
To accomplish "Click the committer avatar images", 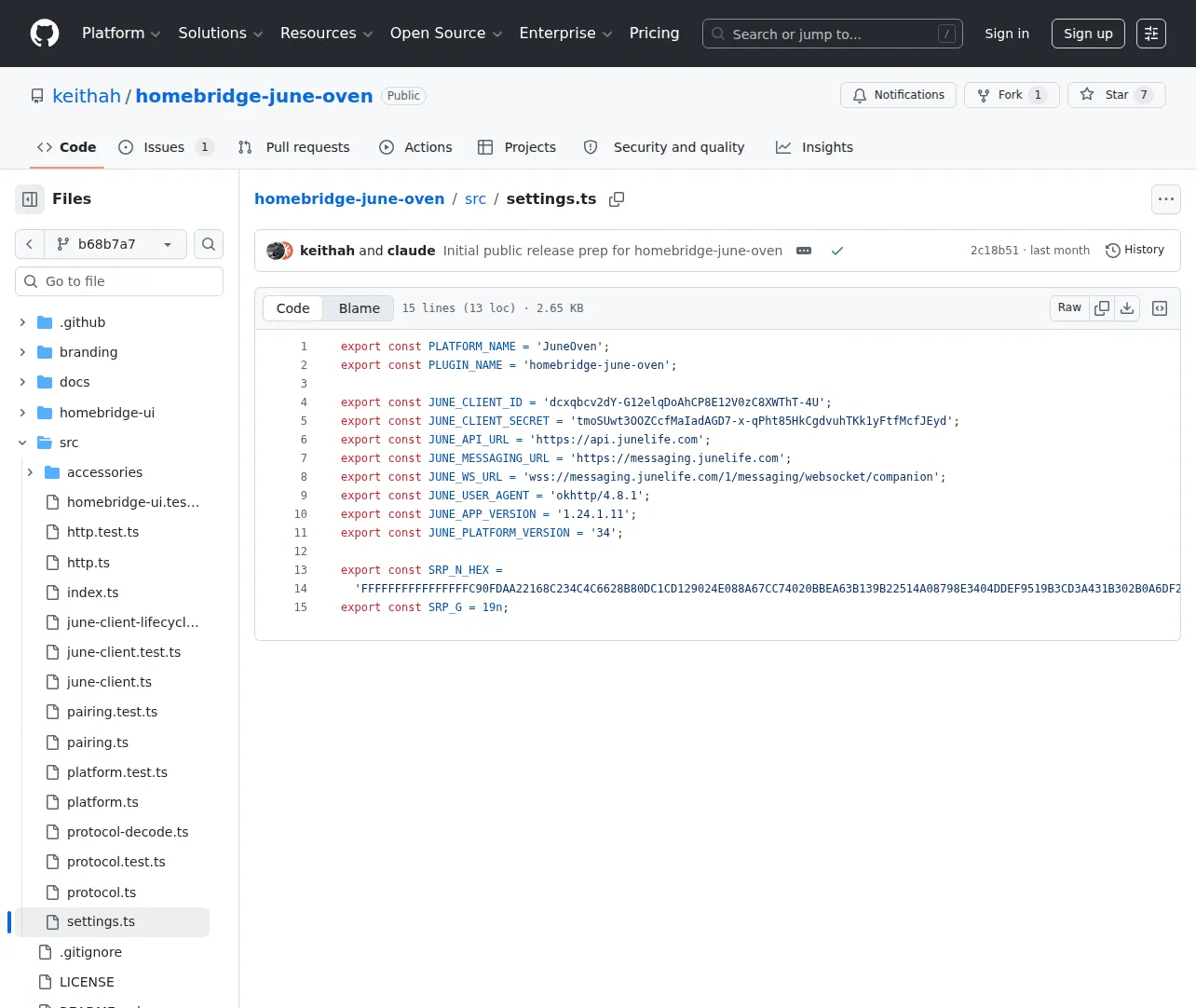I will (x=279, y=251).
